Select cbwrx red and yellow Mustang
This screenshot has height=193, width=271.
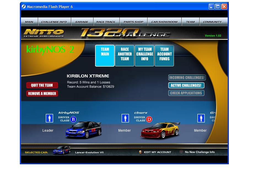coord(160,131)
